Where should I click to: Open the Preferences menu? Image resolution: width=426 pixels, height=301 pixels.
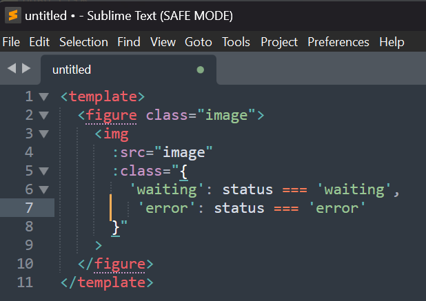pos(338,42)
